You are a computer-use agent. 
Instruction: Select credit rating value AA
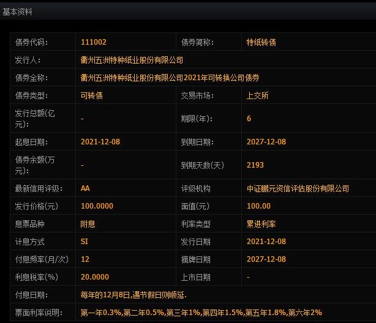click(85, 188)
